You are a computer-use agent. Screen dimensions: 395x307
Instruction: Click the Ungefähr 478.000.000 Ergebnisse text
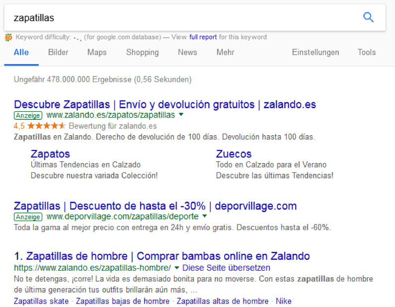102,79
